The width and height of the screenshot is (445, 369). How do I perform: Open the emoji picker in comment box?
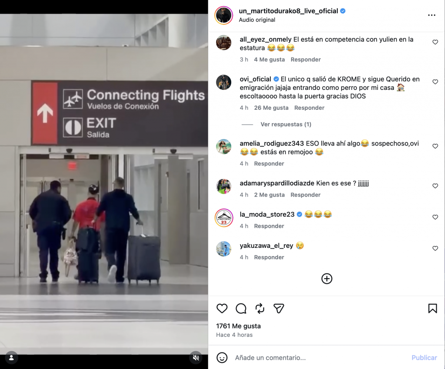222,358
